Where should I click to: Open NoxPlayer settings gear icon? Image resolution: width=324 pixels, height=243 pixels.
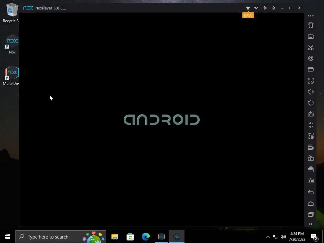click(x=274, y=8)
